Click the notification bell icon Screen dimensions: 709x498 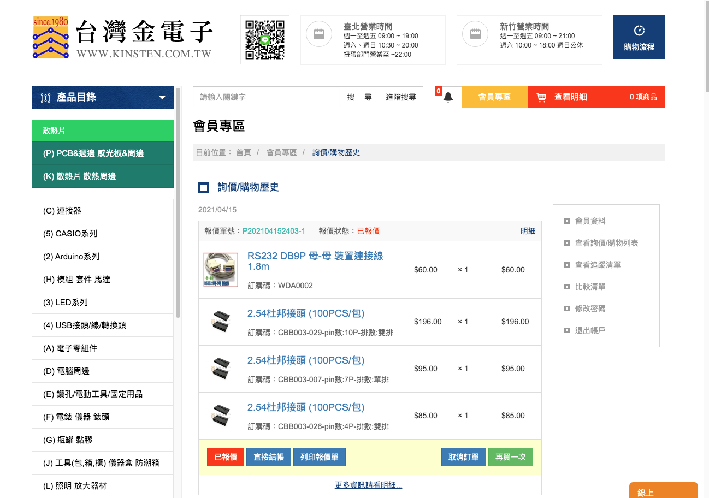[448, 97]
